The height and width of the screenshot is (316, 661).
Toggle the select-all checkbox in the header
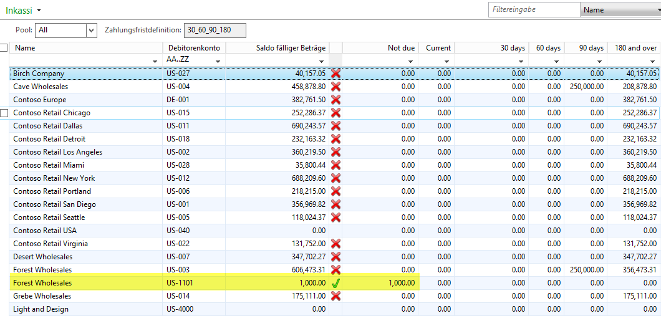pos(4,48)
